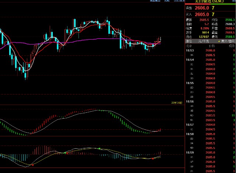Click the green marker dot left of center in bottom panel
The width and height of the screenshot is (236, 173).
(x=65, y=153)
